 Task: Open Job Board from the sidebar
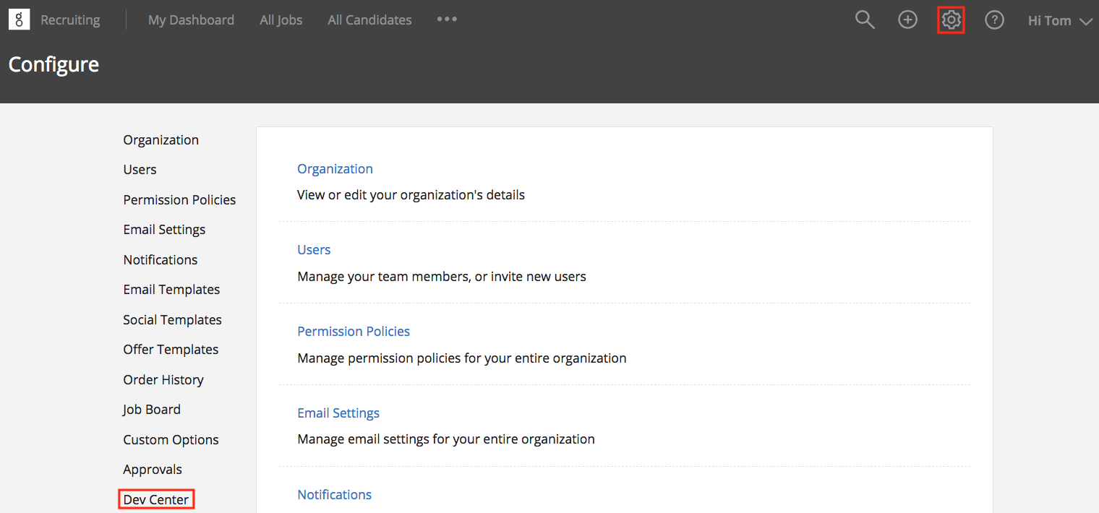click(152, 409)
